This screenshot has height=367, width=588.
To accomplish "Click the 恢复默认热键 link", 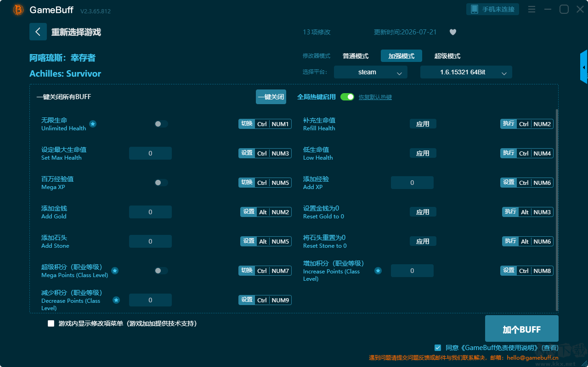I will click(375, 97).
